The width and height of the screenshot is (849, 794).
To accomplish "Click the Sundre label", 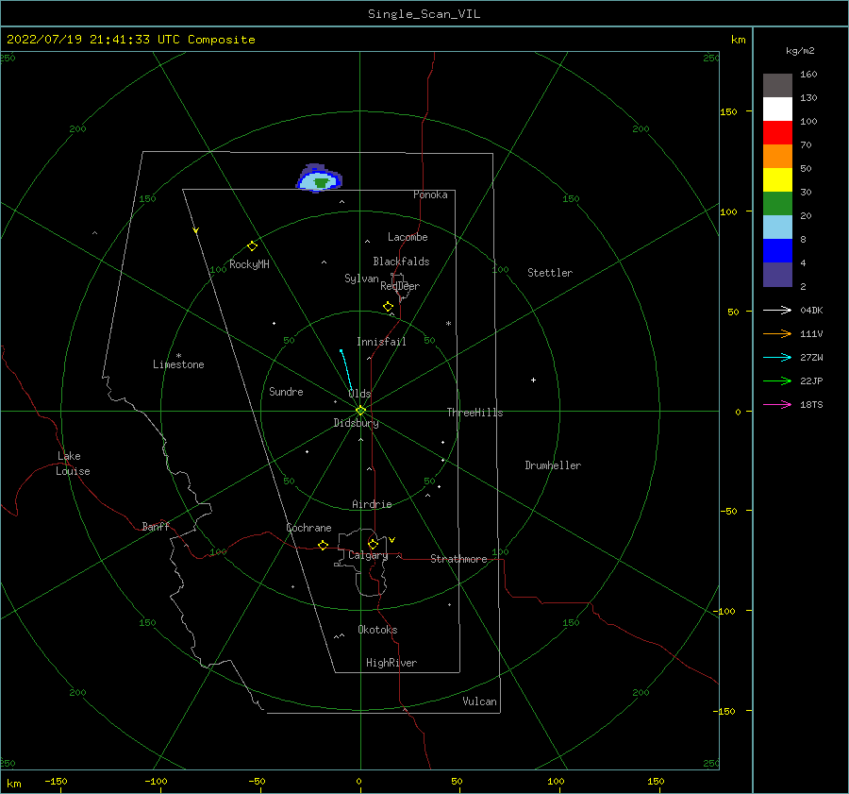I will coord(286,391).
